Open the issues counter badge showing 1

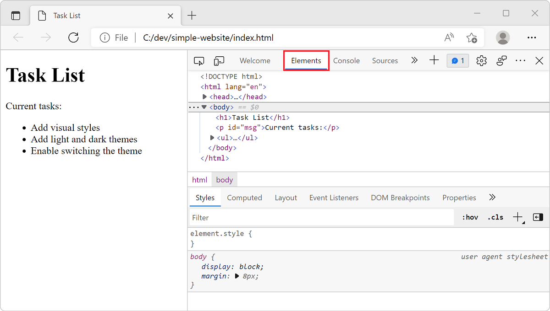tap(458, 61)
